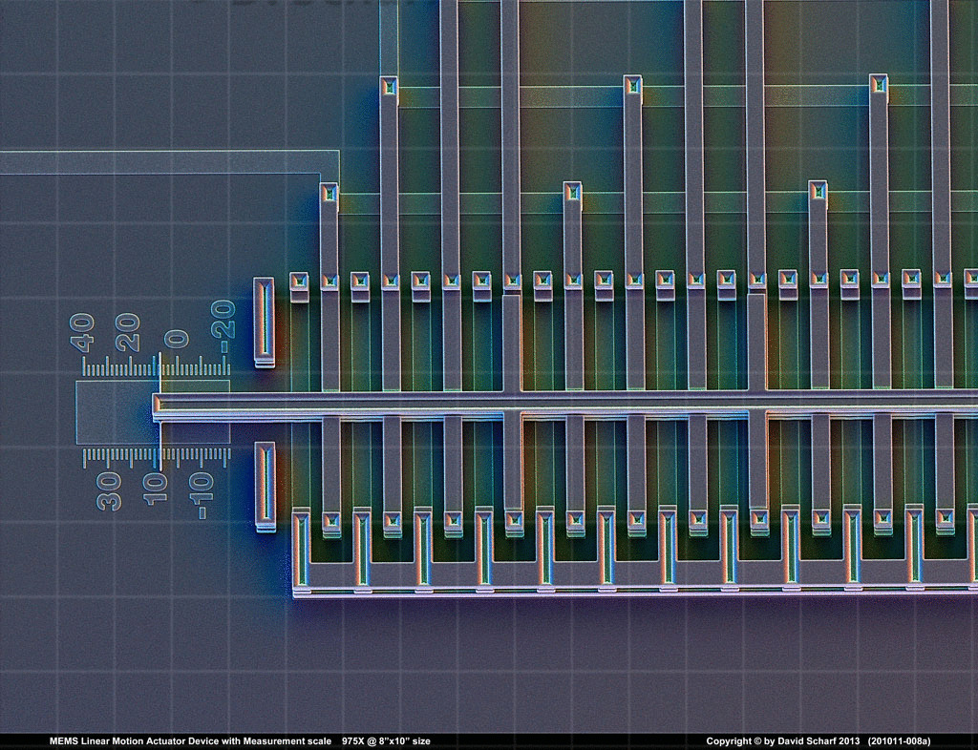Click the vertical pointer line between the two scales
The width and height of the screenshot is (978, 750).
(x=160, y=411)
